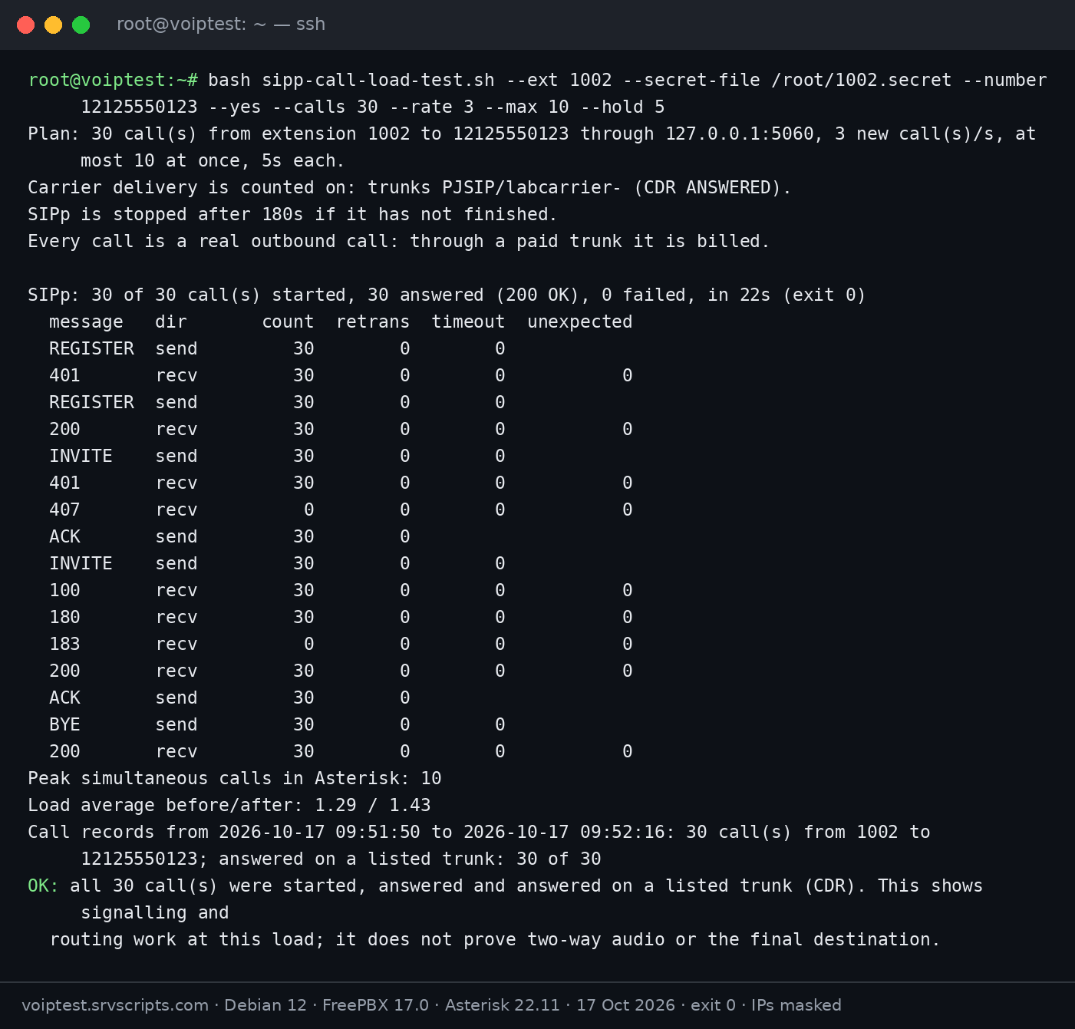Click the "message" column header
The image size is (1075, 1029).
[x=86, y=322]
